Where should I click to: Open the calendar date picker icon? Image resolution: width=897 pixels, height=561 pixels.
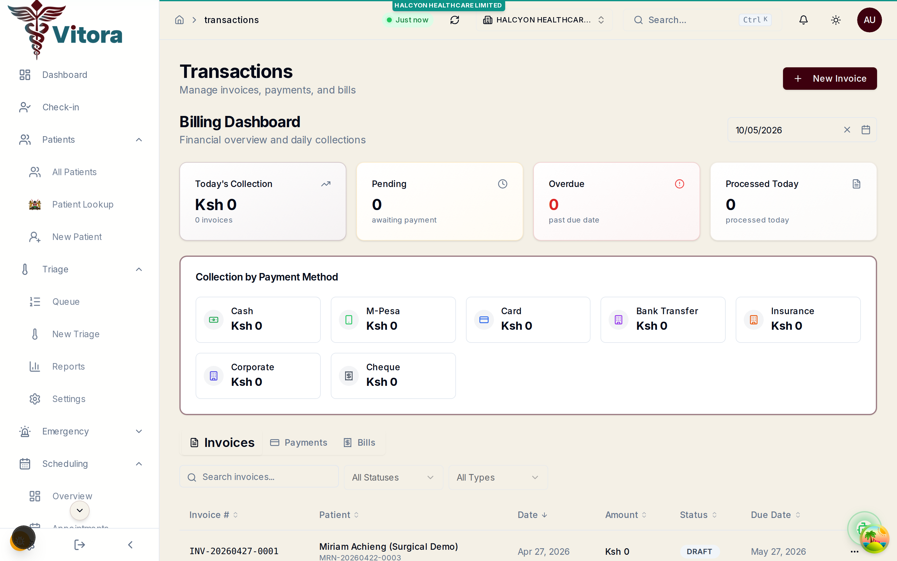(x=866, y=130)
